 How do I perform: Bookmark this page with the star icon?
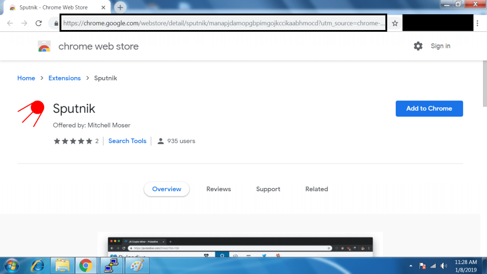coord(395,23)
